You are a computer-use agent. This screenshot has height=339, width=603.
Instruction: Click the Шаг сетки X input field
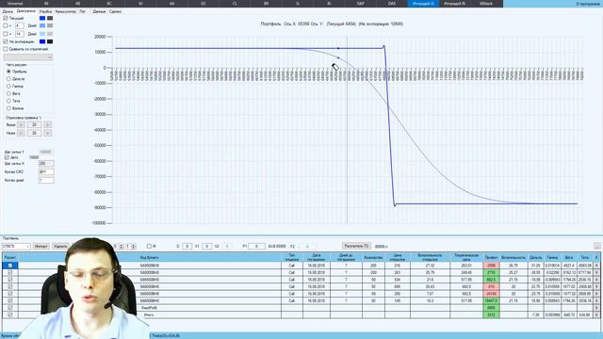46,163
